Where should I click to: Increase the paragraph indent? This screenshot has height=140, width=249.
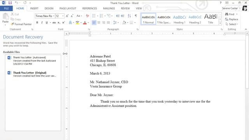pyautogui.click(x=123, y=16)
